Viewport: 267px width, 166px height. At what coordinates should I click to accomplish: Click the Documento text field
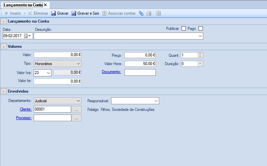(x=140, y=72)
